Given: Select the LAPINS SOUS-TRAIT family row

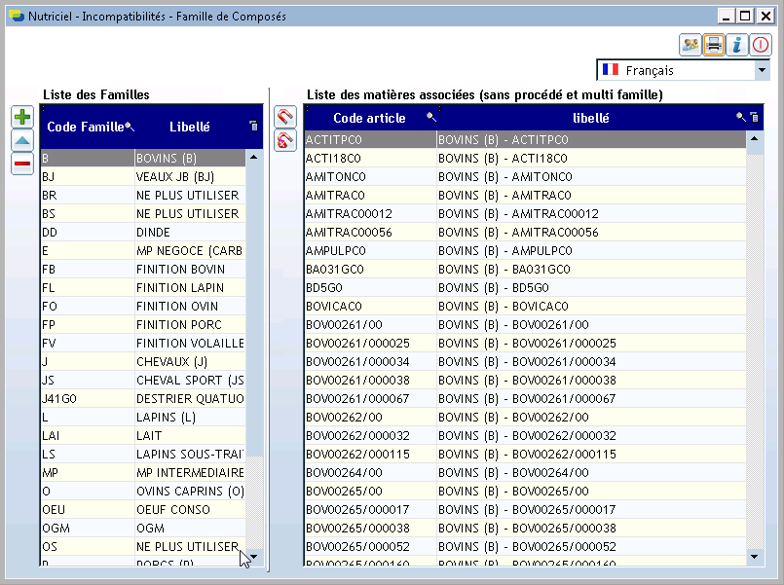Looking at the screenshot, I should (x=143, y=455).
